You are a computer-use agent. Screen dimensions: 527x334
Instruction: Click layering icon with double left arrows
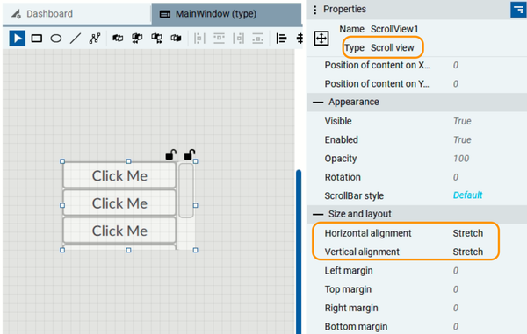(x=137, y=39)
